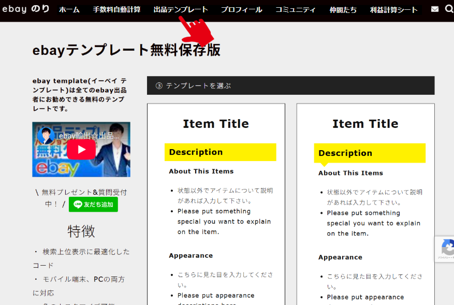Image resolution: width=454 pixels, height=305 pixels.
Task: Click the ③ テンプレートを選ぶ section bar
Action: coord(290,85)
